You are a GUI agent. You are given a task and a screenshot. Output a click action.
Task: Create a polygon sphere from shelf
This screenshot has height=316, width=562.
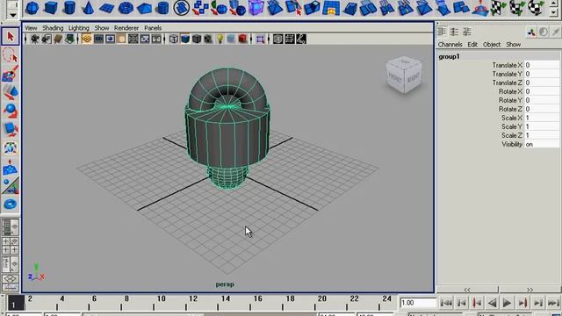point(32,8)
